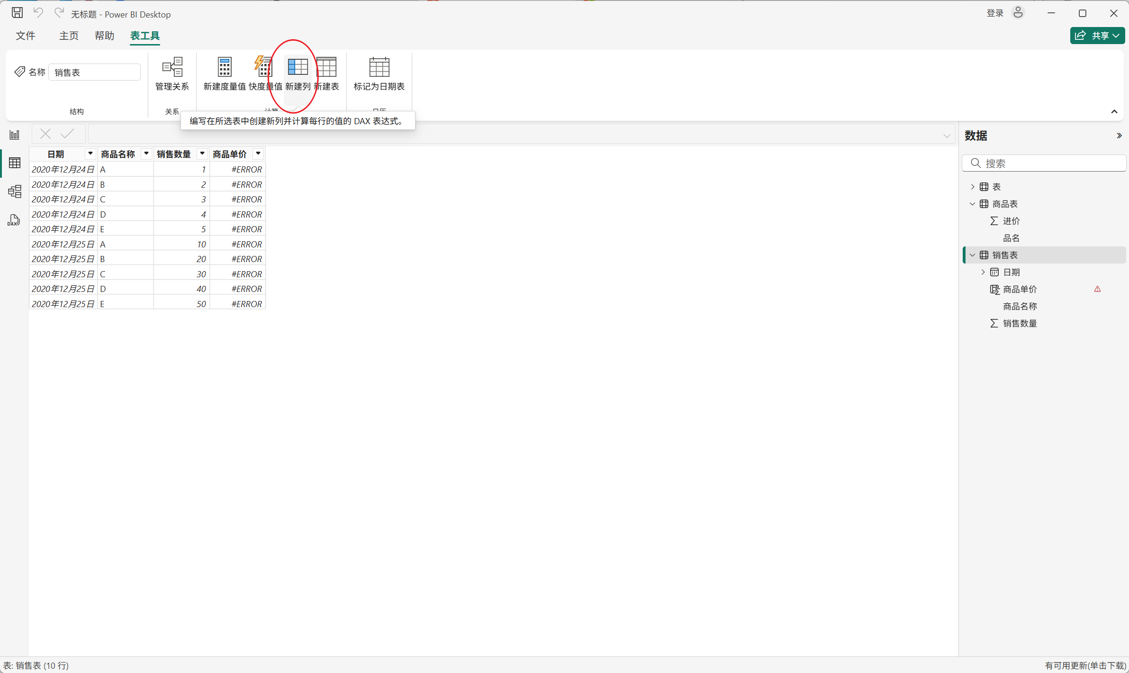Click the New Measure calculator icon
The image size is (1129, 673).
coord(224,67)
